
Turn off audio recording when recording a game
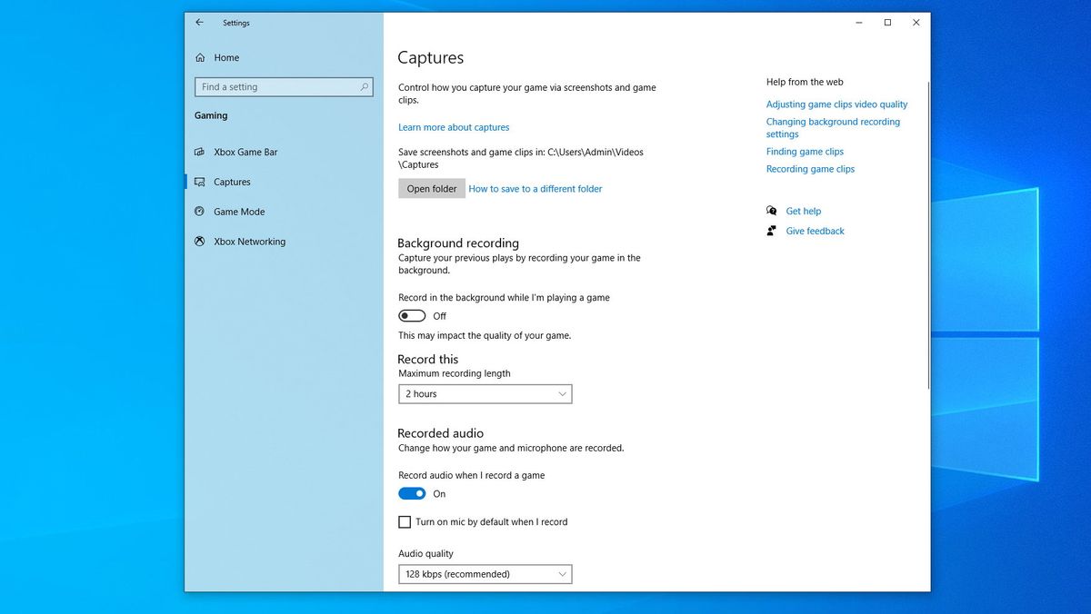click(x=411, y=493)
